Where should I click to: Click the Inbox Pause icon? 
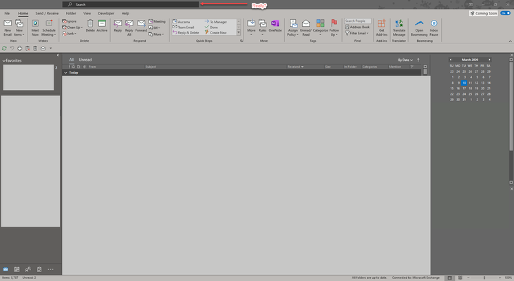coord(433,27)
